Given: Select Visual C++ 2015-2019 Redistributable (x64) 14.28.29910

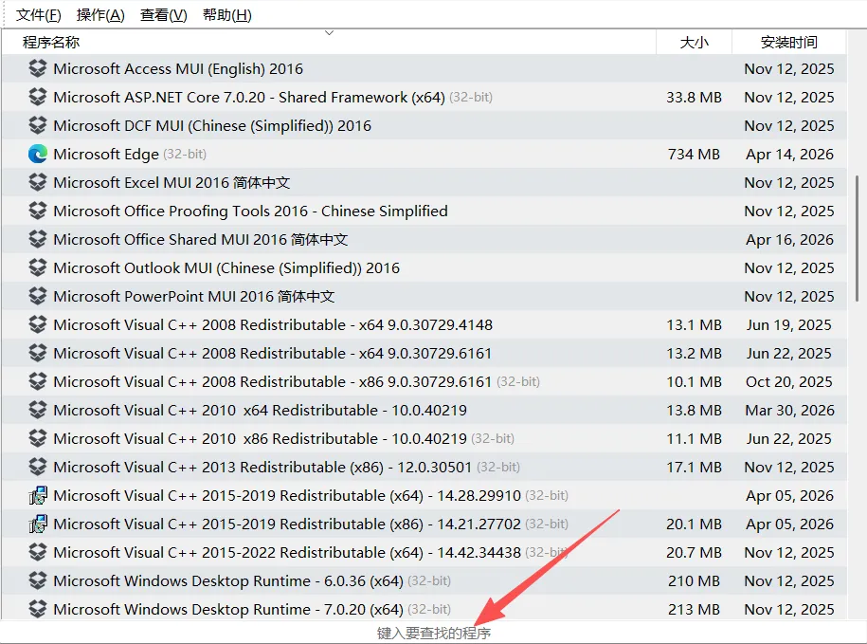Looking at the screenshot, I should pos(287,495).
